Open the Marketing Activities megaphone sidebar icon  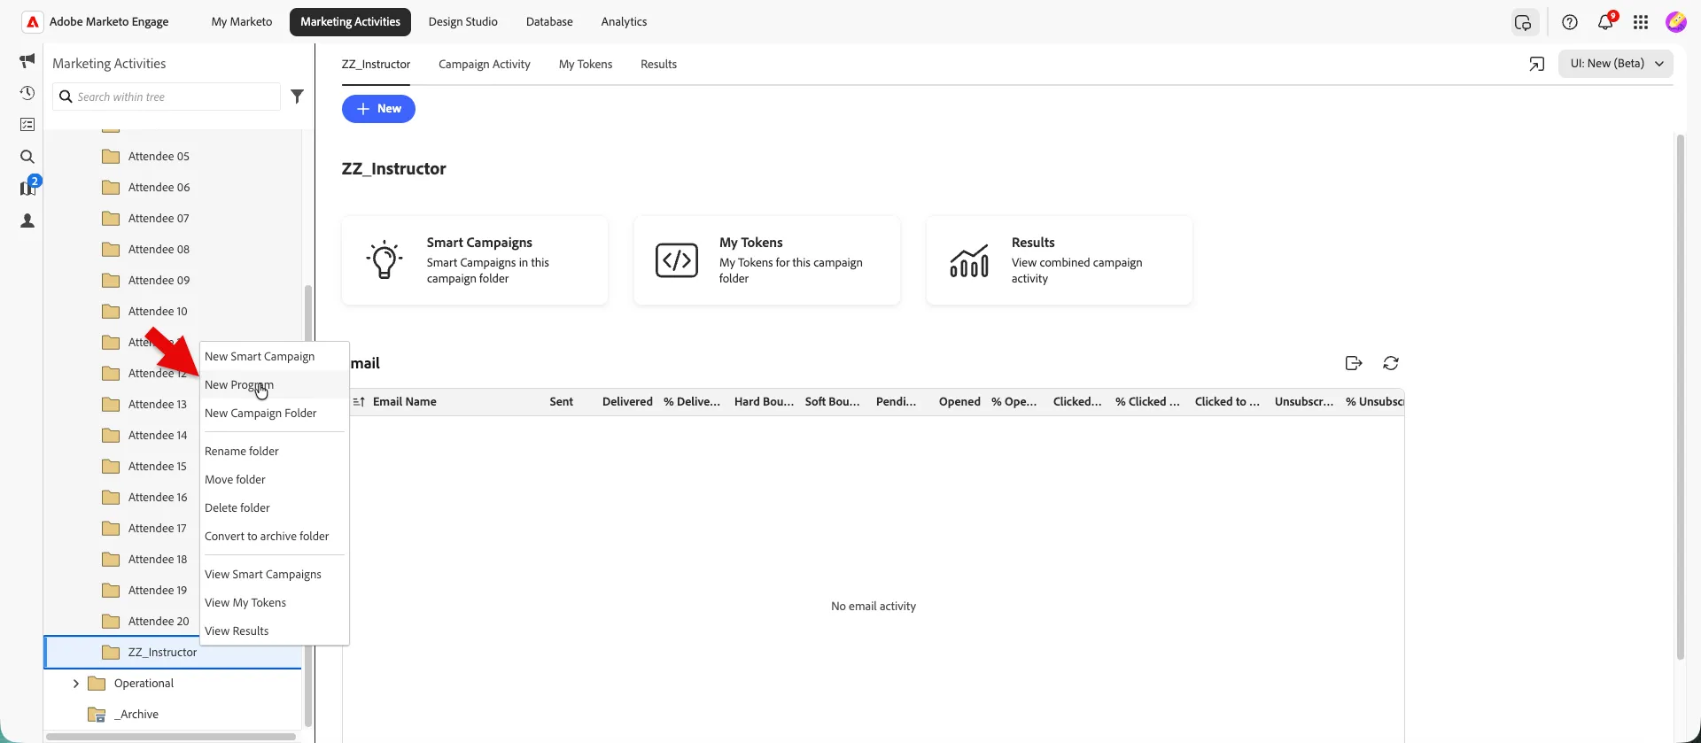tap(27, 60)
